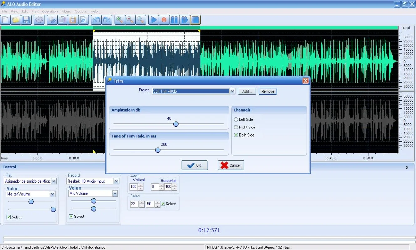This screenshot has height=250, width=416.
Task: Click the plain magnifier zoom icon
Action: (141, 20)
